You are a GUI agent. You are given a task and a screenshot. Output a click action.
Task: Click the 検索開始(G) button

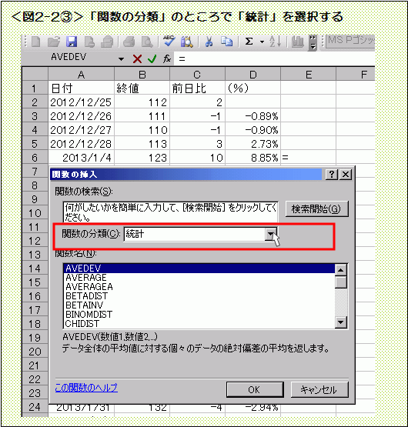click(316, 208)
